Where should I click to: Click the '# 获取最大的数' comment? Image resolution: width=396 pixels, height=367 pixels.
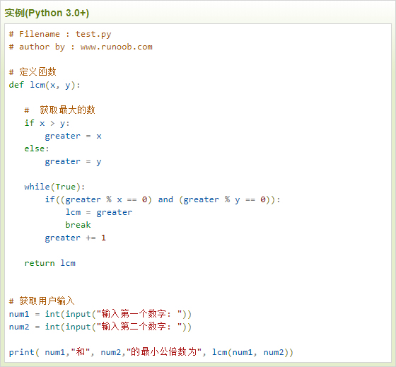[59, 110]
